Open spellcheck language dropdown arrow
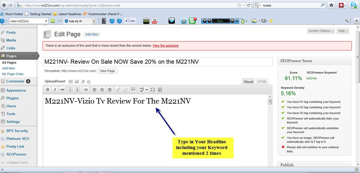 pyautogui.click(x=147, y=90)
